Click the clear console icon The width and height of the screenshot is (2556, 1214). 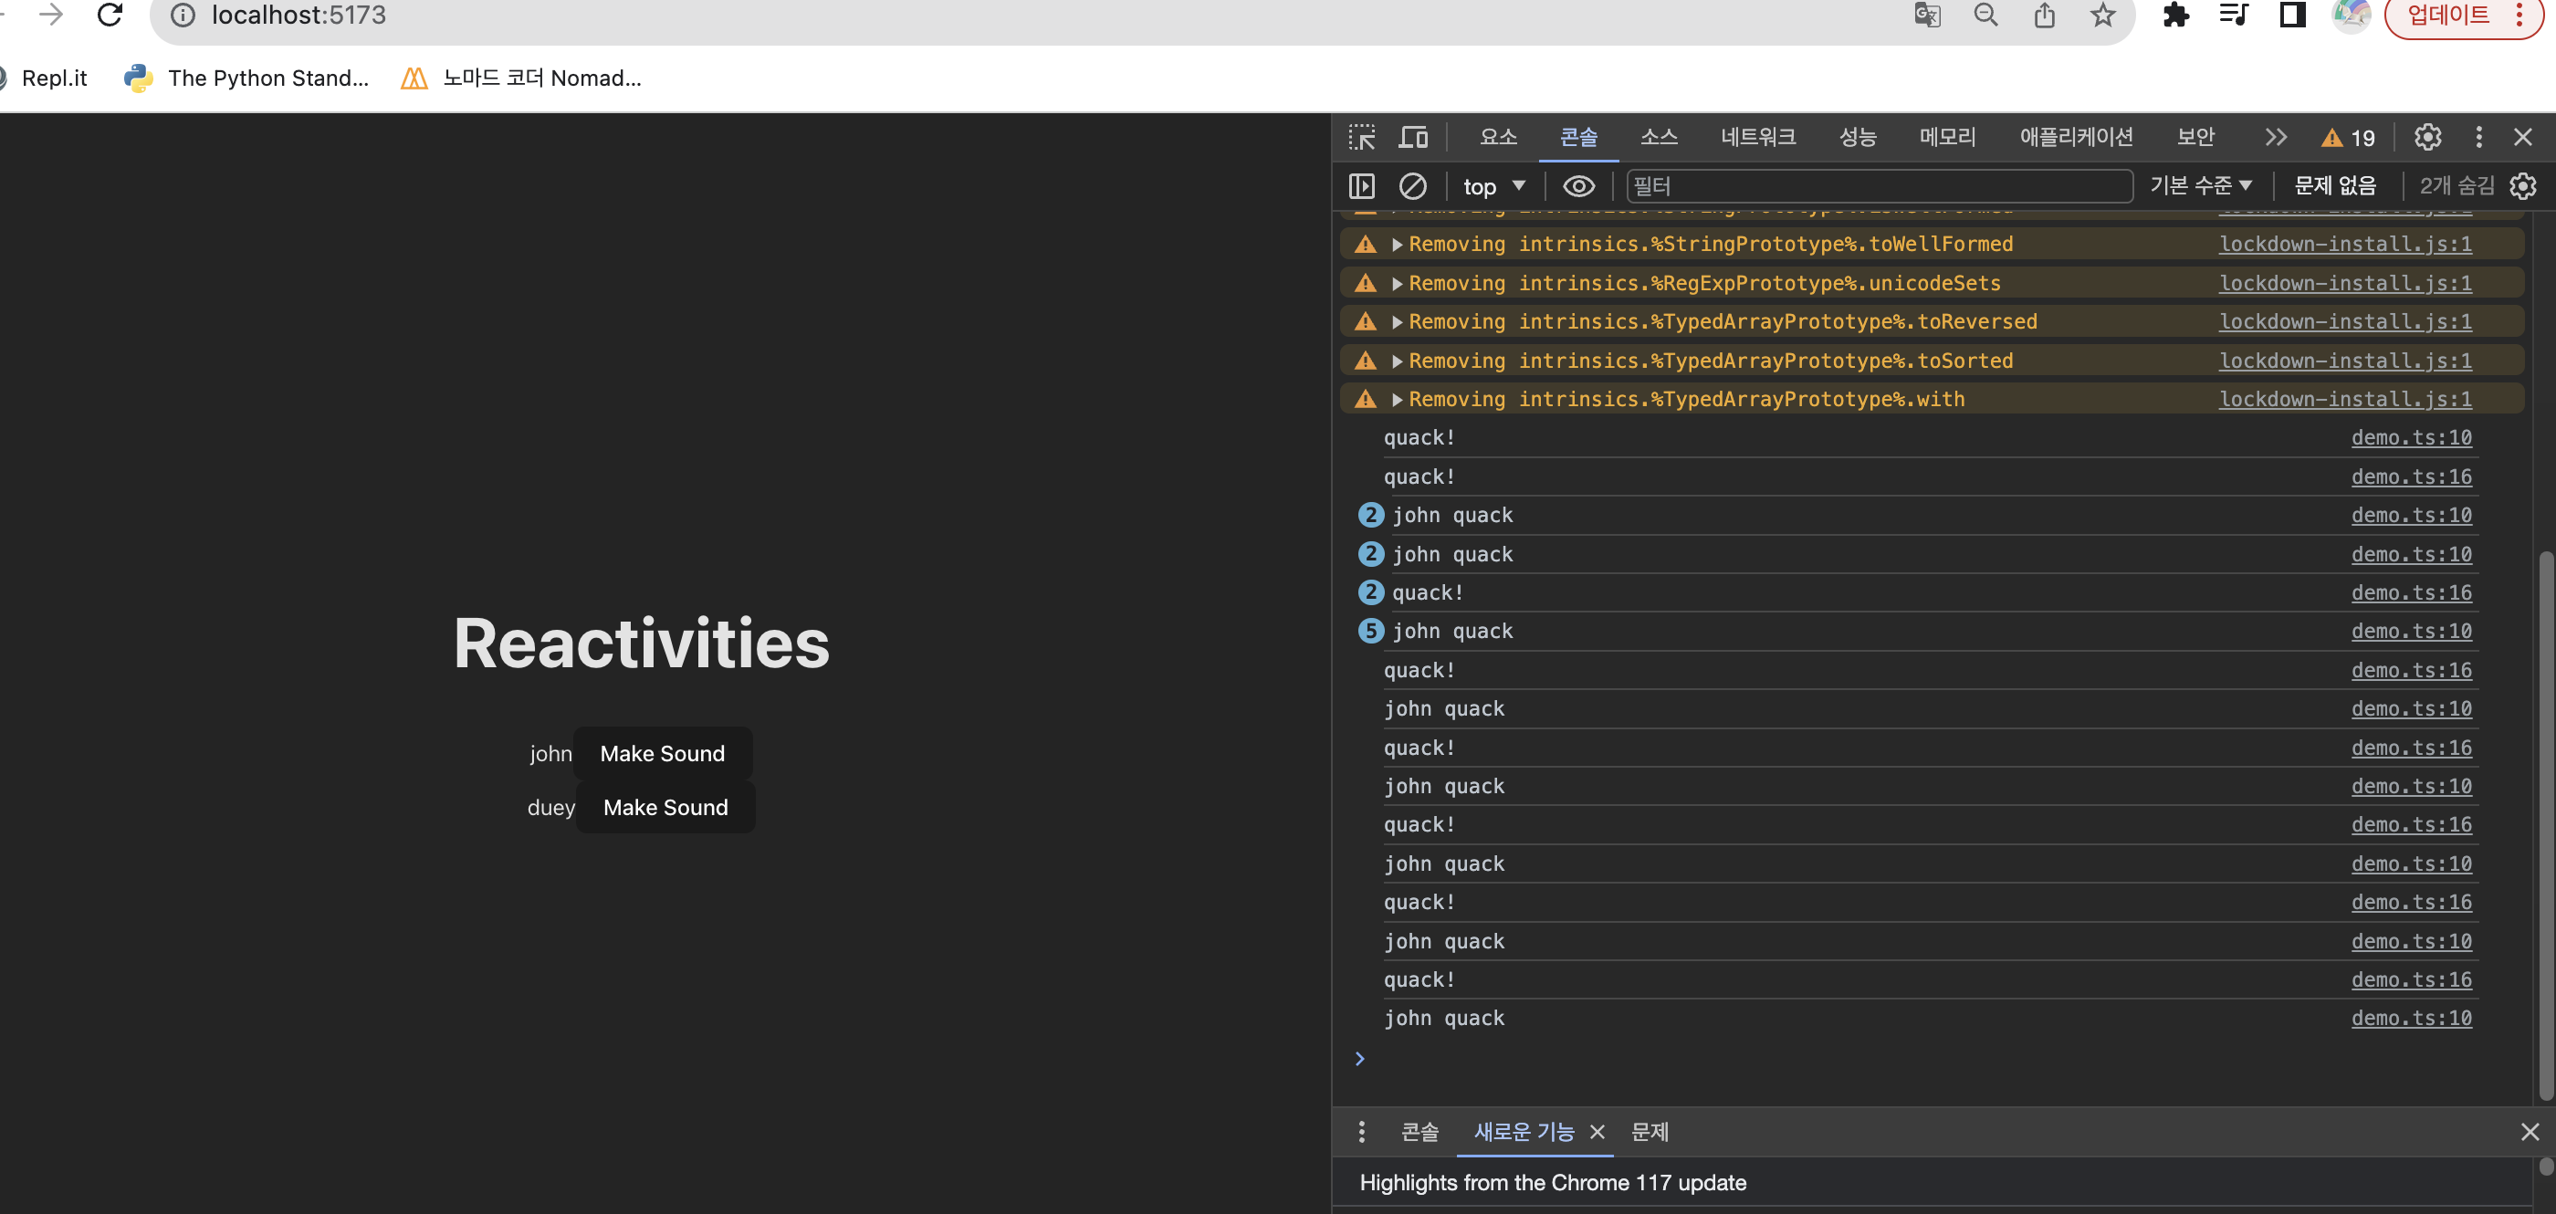1412,185
